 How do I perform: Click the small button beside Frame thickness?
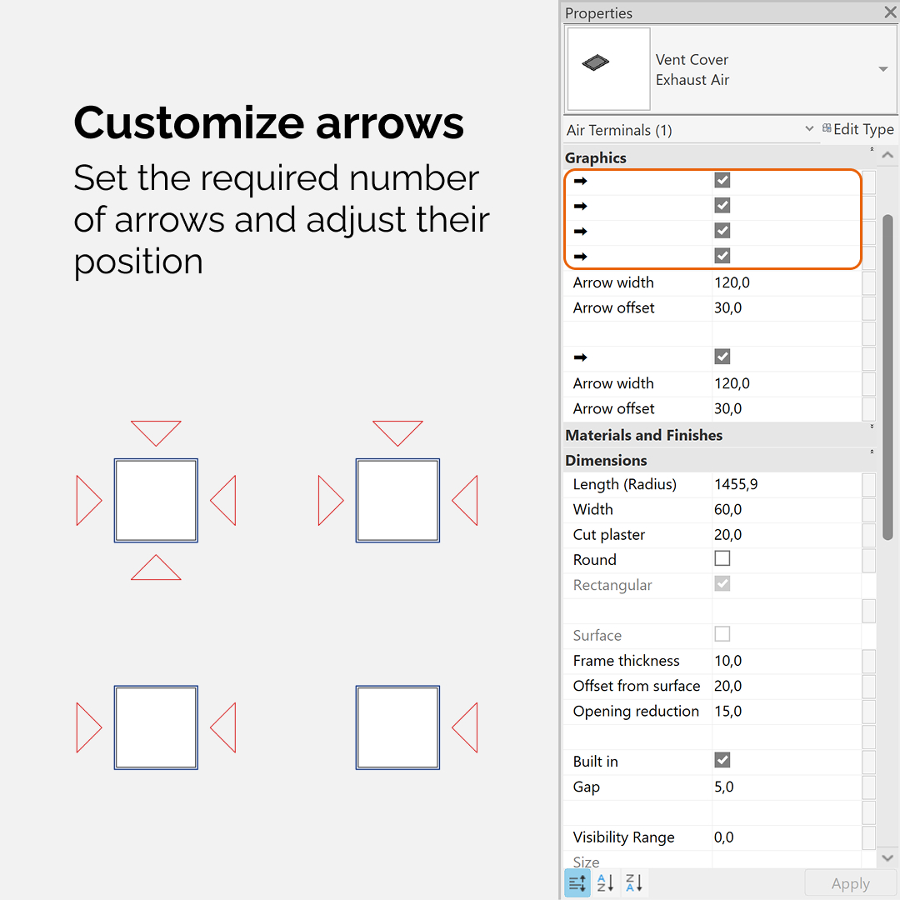click(x=868, y=661)
